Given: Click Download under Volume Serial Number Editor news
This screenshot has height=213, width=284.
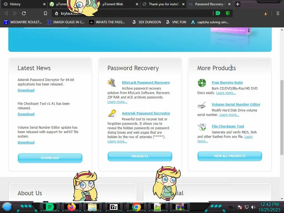Looking at the screenshot, I should [26, 142].
